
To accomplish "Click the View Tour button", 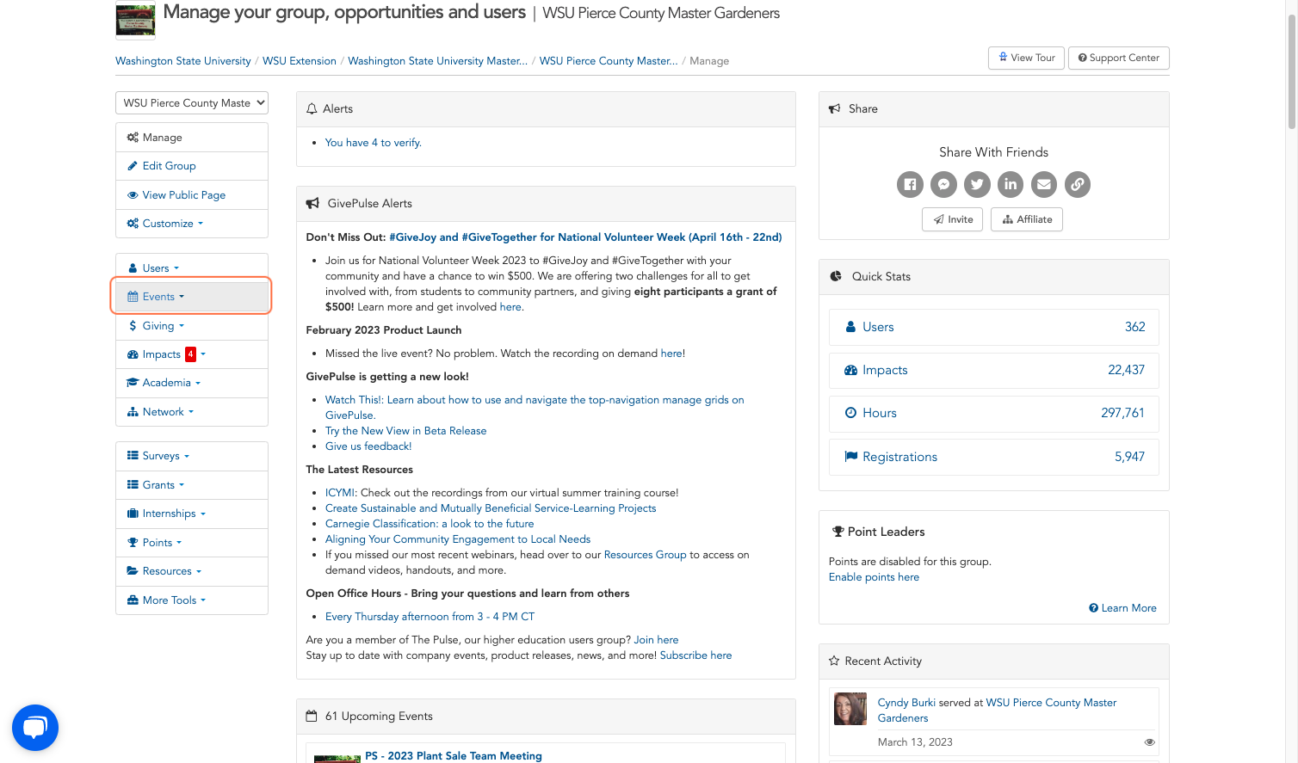I will click(1026, 58).
